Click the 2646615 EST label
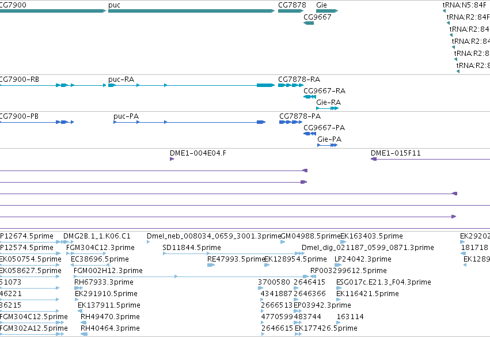 pos(278,328)
